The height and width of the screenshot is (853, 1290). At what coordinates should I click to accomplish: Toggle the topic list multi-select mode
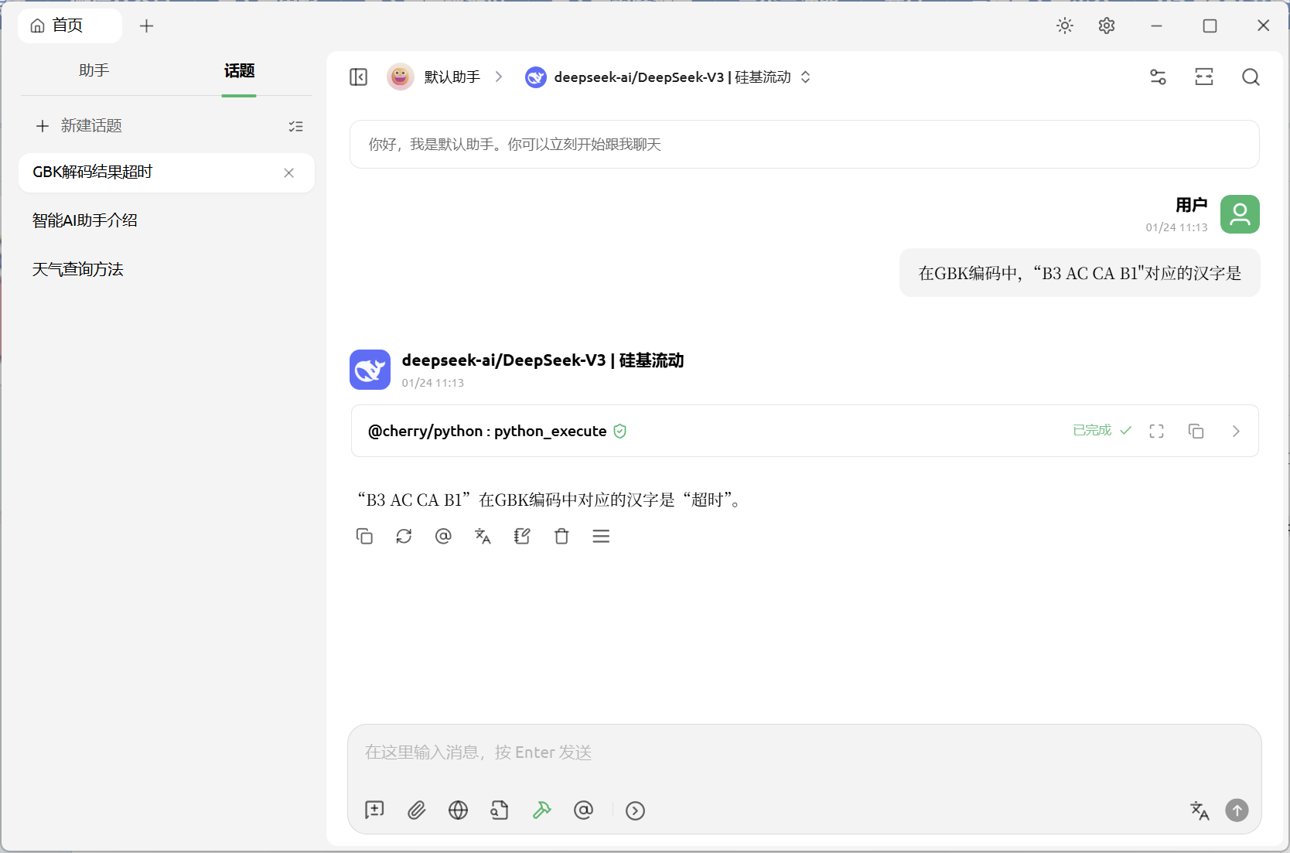click(296, 126)
